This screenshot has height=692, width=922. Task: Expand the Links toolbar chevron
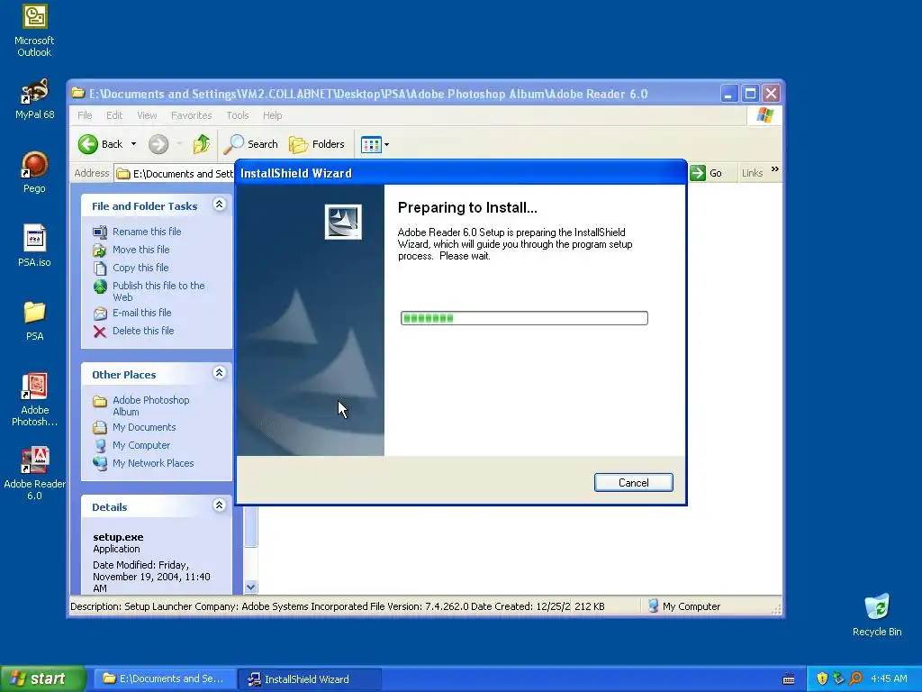pyautogui.click(x=775, y=169)
